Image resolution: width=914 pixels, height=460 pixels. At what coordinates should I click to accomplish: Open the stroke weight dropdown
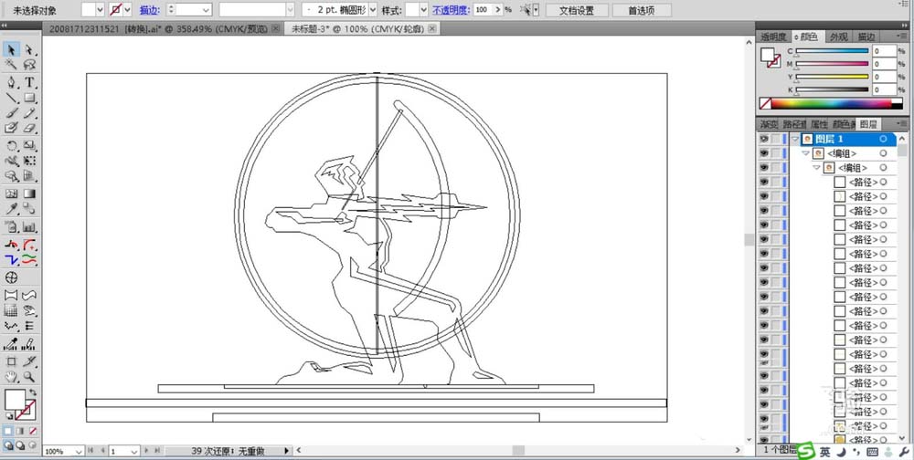206,10
